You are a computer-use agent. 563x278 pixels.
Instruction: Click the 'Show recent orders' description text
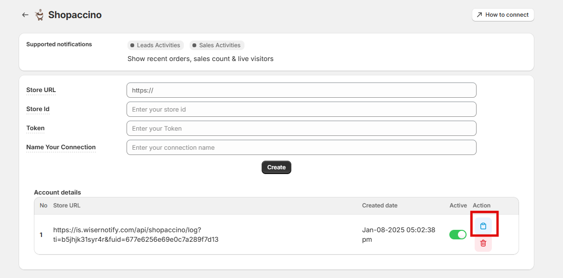click(x=201, y=59)
